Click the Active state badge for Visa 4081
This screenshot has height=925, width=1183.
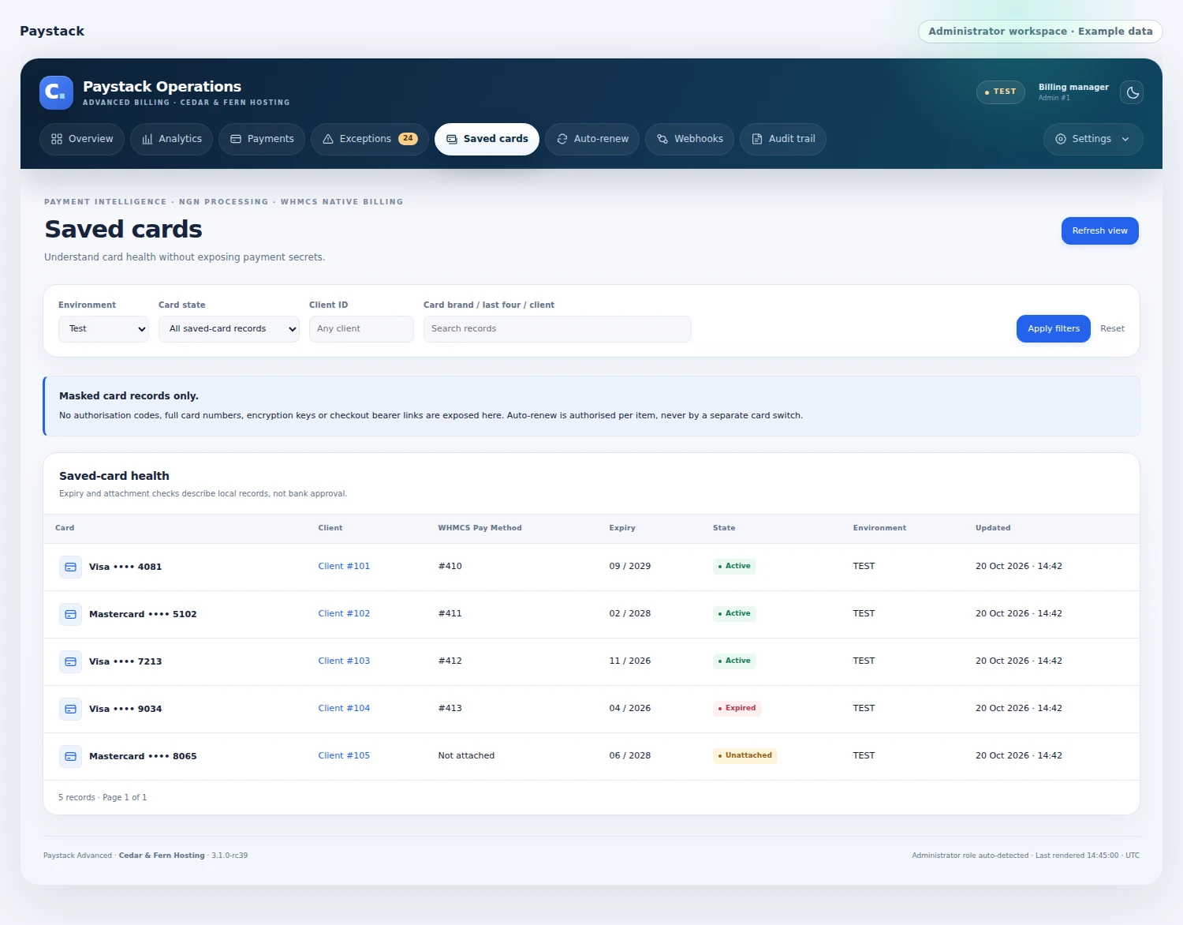pos(734,566)
